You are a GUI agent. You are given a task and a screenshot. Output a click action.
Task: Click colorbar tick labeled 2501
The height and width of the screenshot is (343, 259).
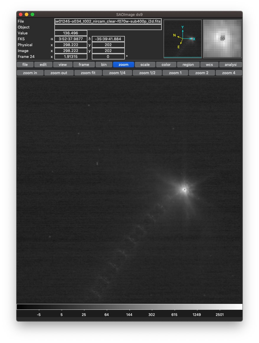click(219, 314)
